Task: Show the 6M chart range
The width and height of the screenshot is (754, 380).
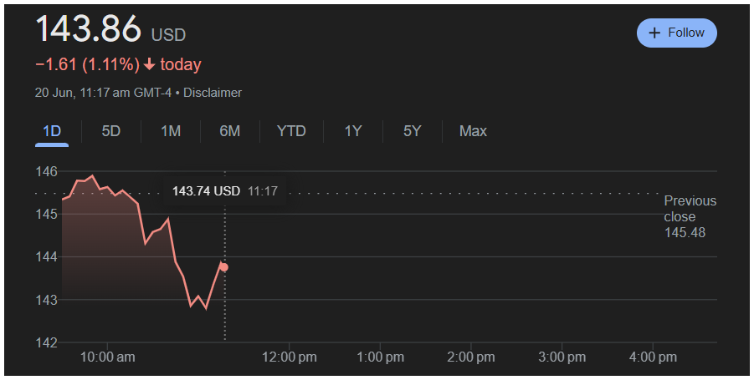Action: point(230,131)
